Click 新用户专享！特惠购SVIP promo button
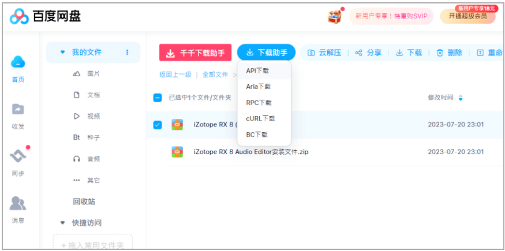 click(391, 16)
